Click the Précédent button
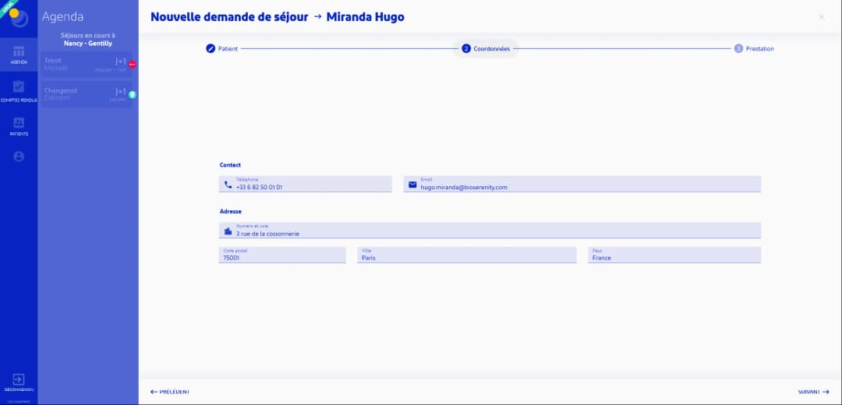 coord(170,392)
